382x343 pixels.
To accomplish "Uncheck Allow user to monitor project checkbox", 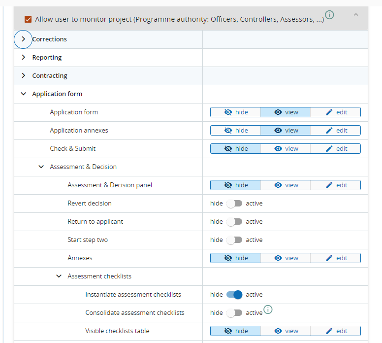I will 28,19.
